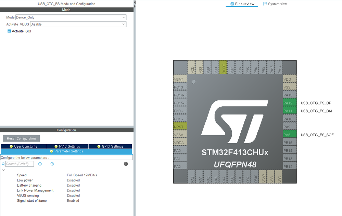Uncheck the Activate_SOF checkbox
342x216 pixels.
point(9,31)
